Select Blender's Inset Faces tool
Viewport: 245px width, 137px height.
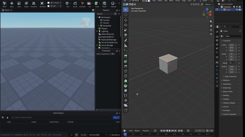pos(126,61)
